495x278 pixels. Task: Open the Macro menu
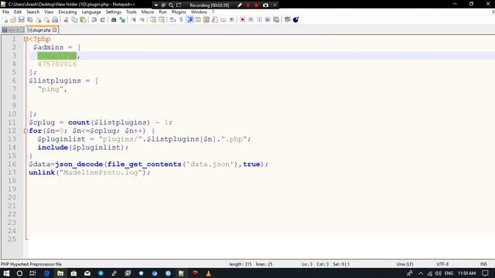coord(148,12)
